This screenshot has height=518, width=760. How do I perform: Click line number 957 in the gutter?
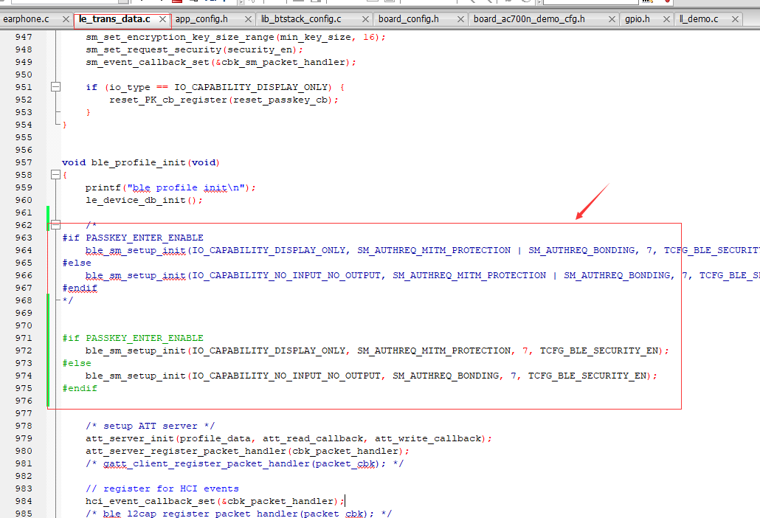24,162
